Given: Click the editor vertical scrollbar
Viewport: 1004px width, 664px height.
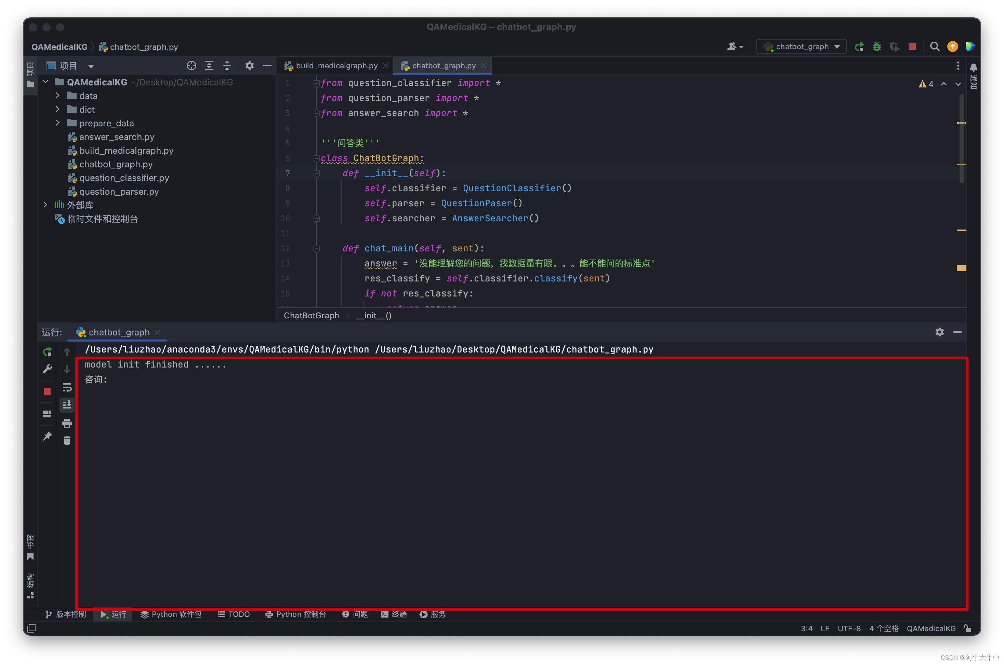Looking at the screenshot, I should click(961, 140).
